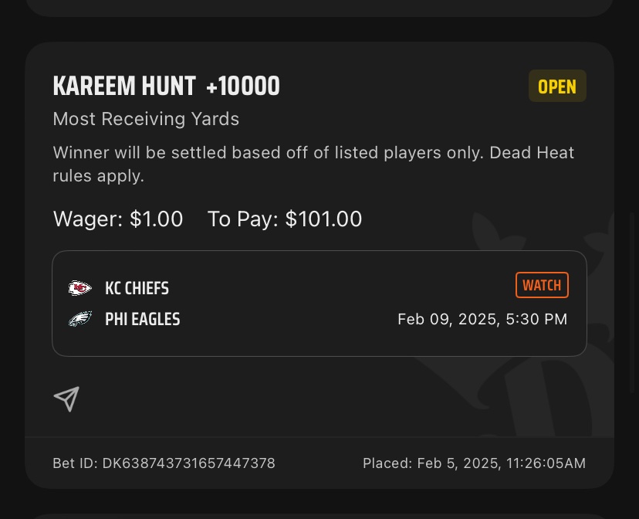Click the Bet ID DK638743731657447378 text
This screenshot has height=519, width=639.
pyautogui.click(x=164, y=463)
